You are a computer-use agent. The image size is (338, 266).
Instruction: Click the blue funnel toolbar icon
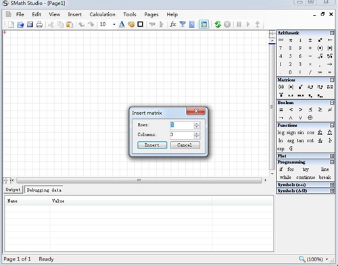coord(183,24)
